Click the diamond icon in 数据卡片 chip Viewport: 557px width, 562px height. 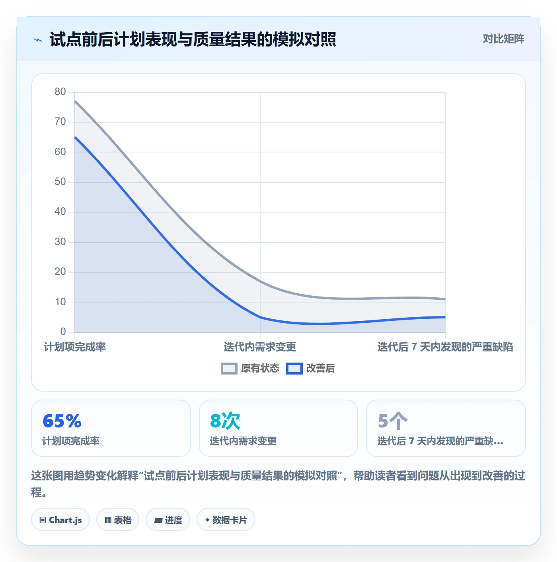207,520
